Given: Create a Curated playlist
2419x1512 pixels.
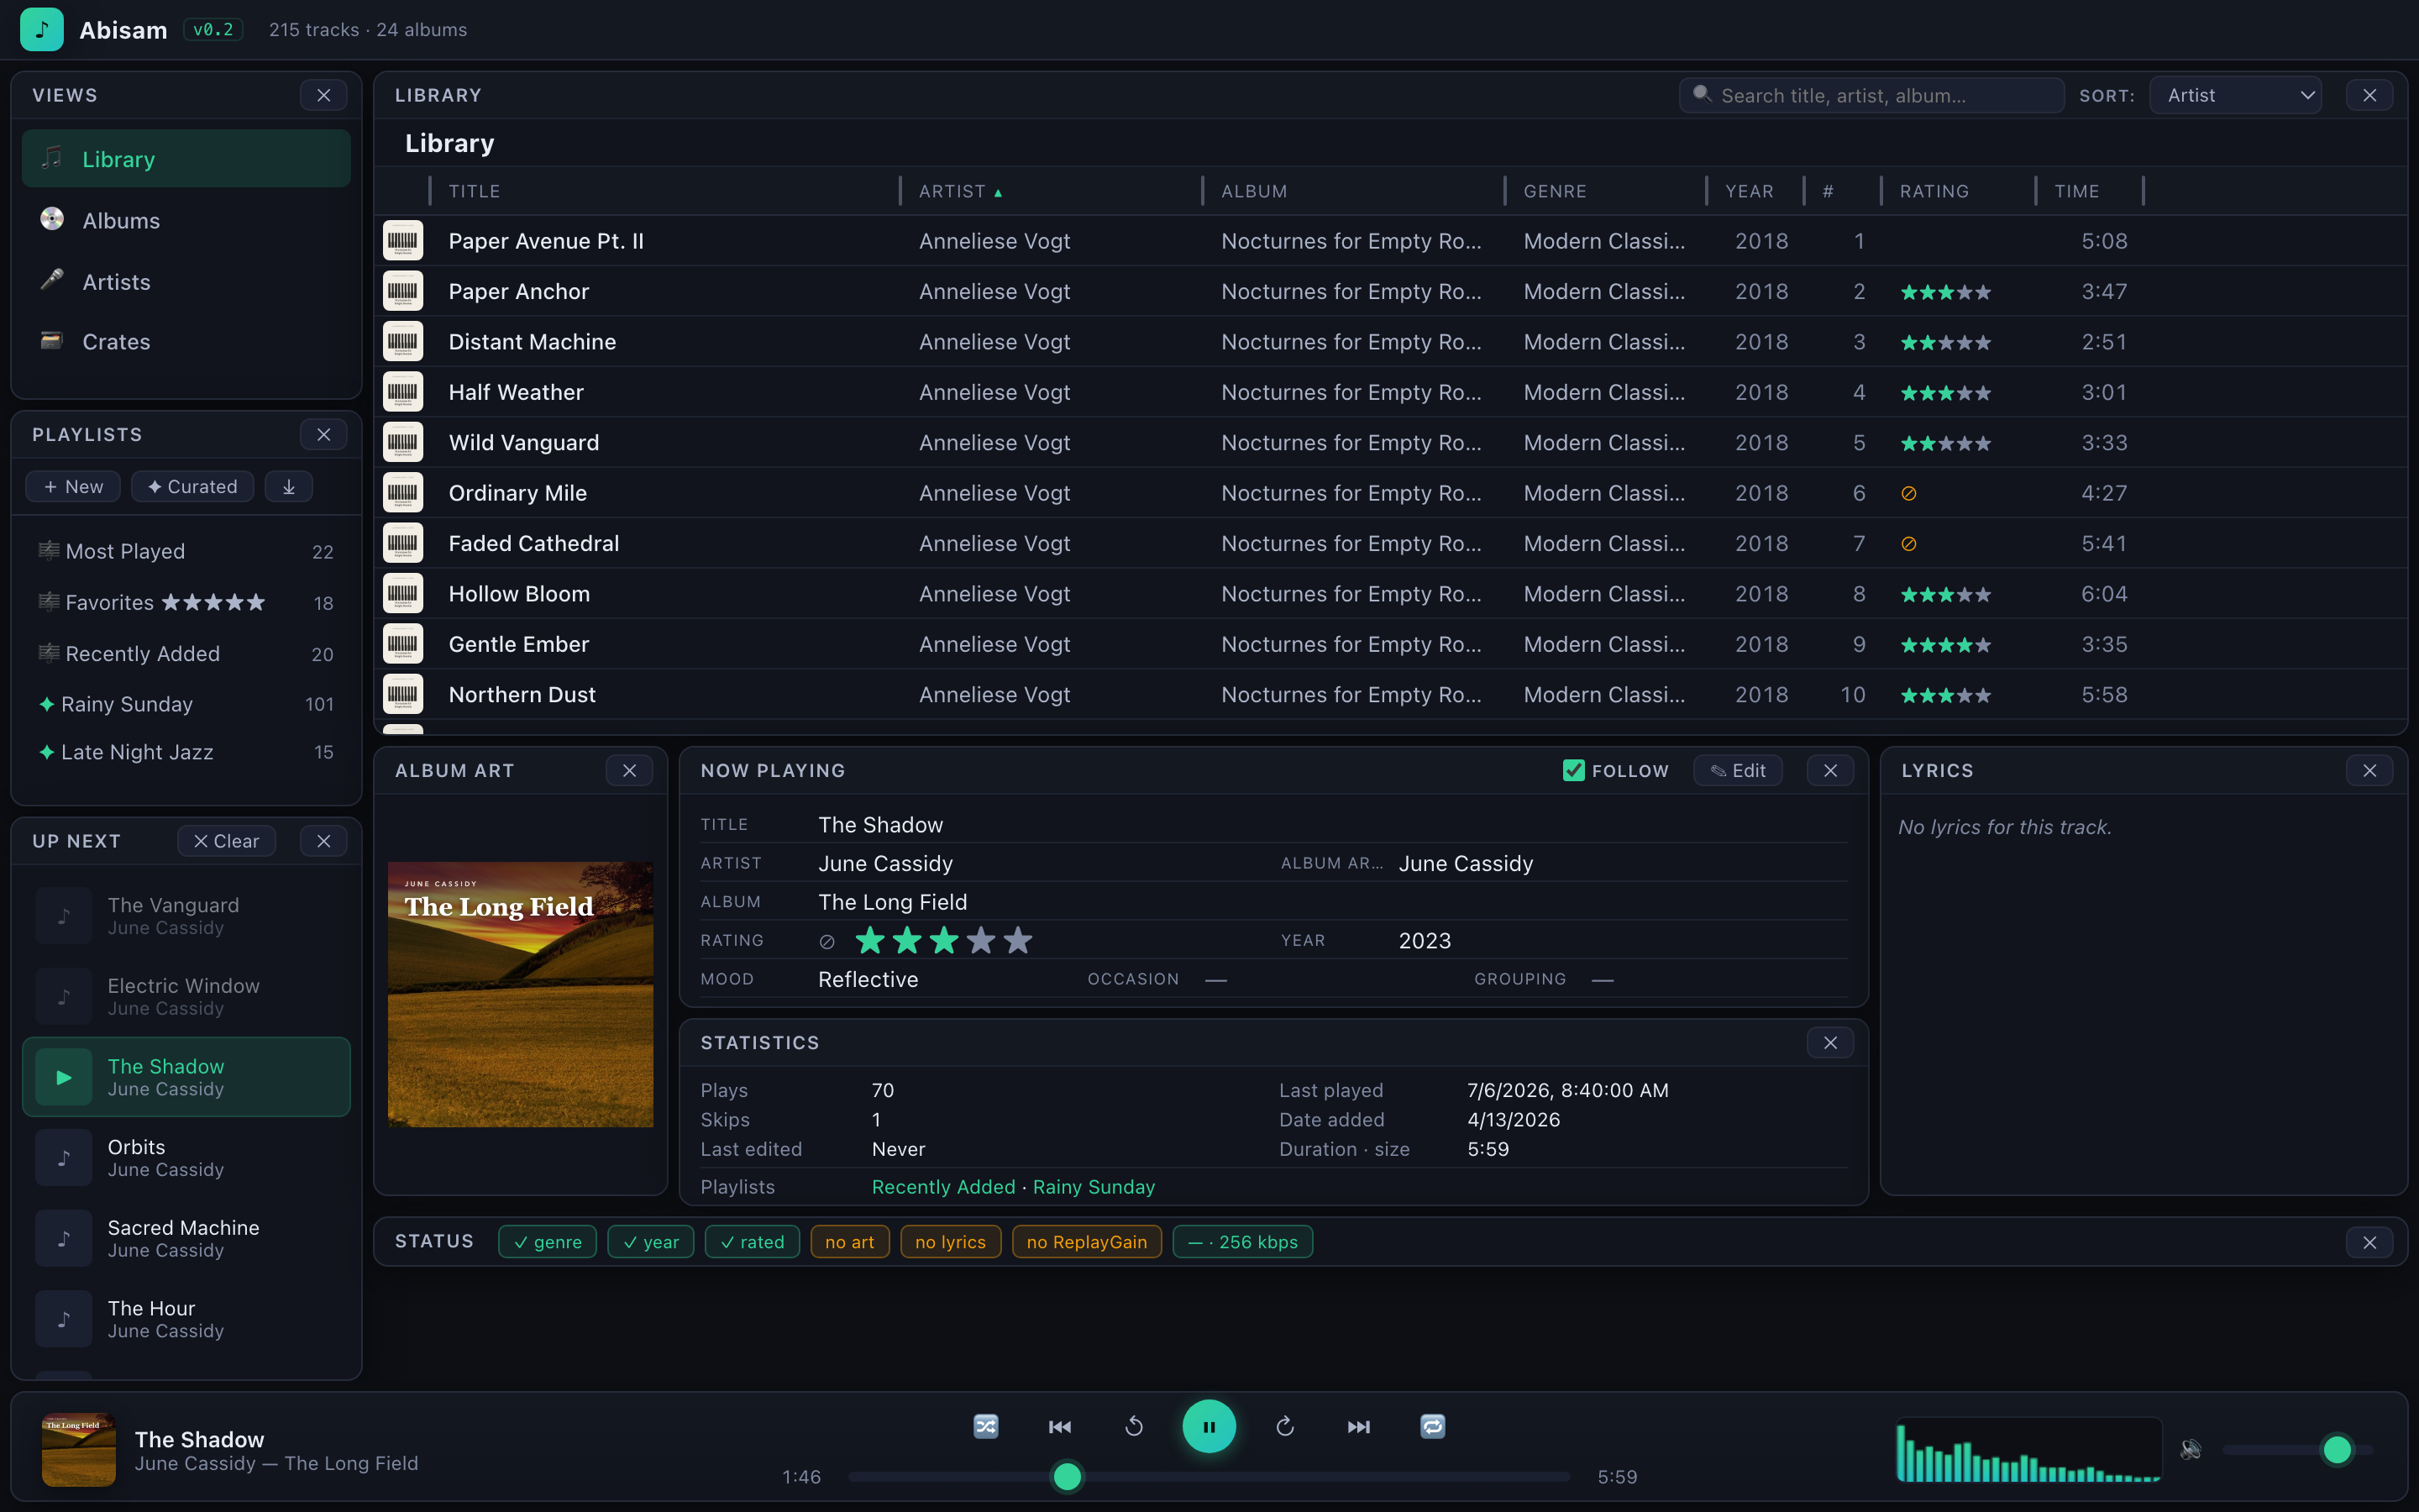Looking at the screenshot, I should click(192, 486).
